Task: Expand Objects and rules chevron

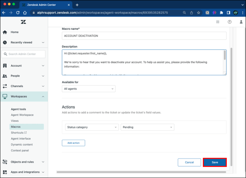Action: pyautogui.click(x=43, y=162)
